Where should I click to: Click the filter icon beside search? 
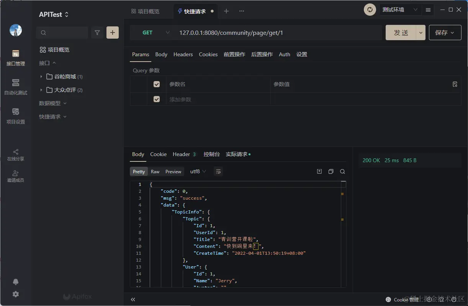tap(97, 33)
